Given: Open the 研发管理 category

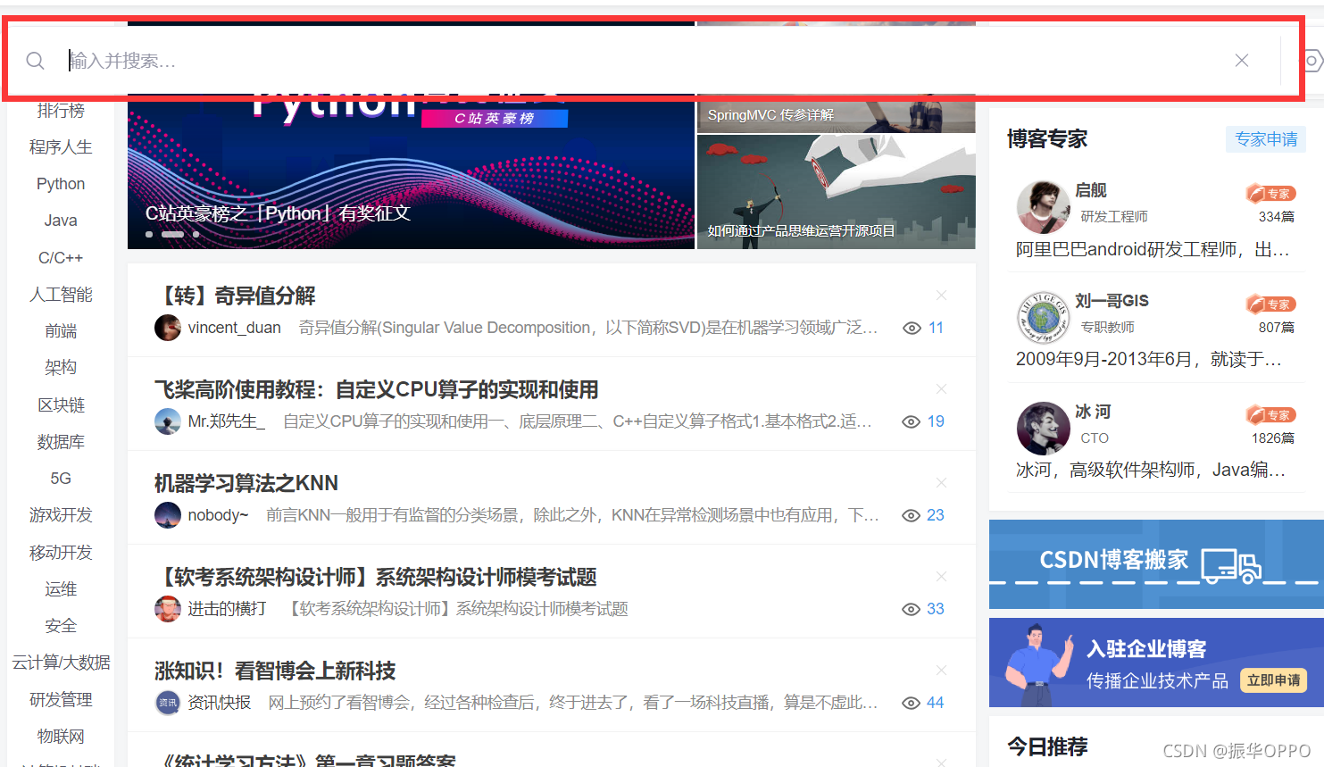Looking at the screenshot, I should pos(61,700).
